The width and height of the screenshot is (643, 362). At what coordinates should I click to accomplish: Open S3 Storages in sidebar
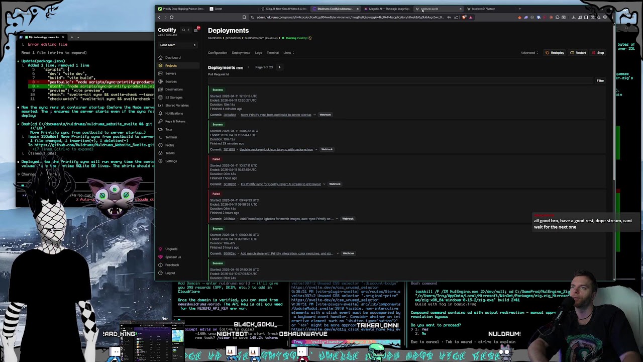click(x=174, y=98)
